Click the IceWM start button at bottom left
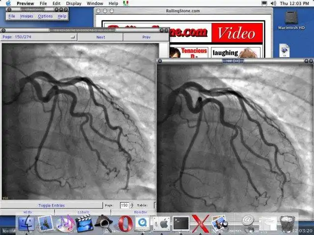 pyautogui.click(x=8, y=231)
